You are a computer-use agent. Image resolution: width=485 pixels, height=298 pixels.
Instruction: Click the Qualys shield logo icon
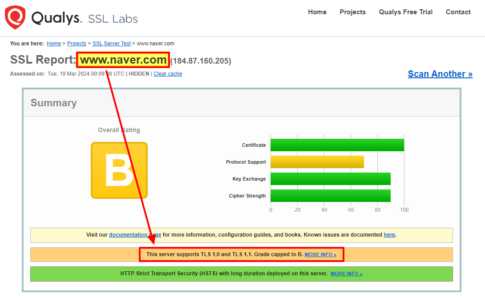[15, 17]
